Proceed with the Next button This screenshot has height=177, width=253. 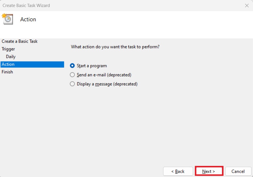pyautogui.click(x=209, y=171)
